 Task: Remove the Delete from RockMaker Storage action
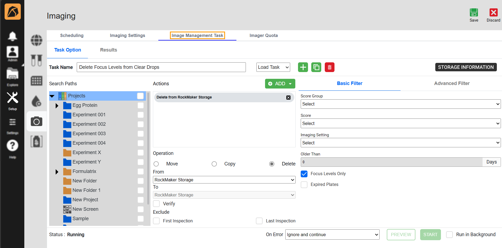click(288, 97)
